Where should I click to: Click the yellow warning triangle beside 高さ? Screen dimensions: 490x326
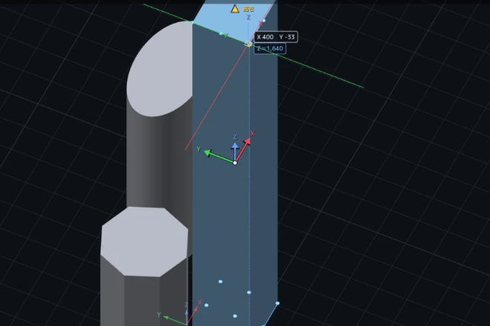coord(235,9)
